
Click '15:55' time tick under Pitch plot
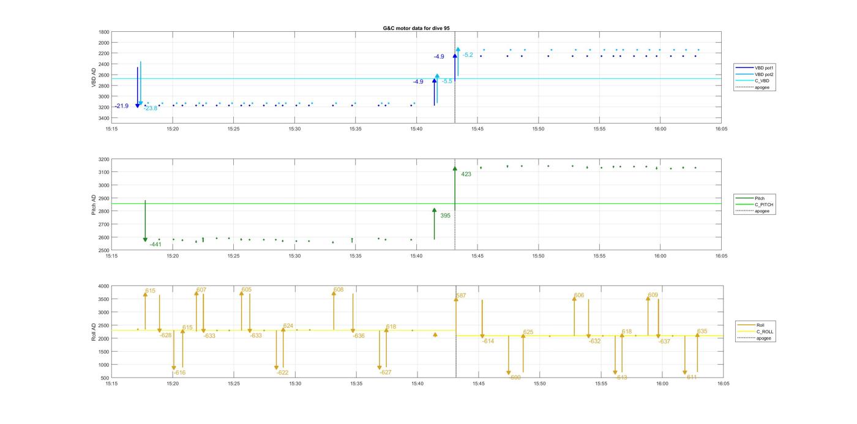coord(599,256)
